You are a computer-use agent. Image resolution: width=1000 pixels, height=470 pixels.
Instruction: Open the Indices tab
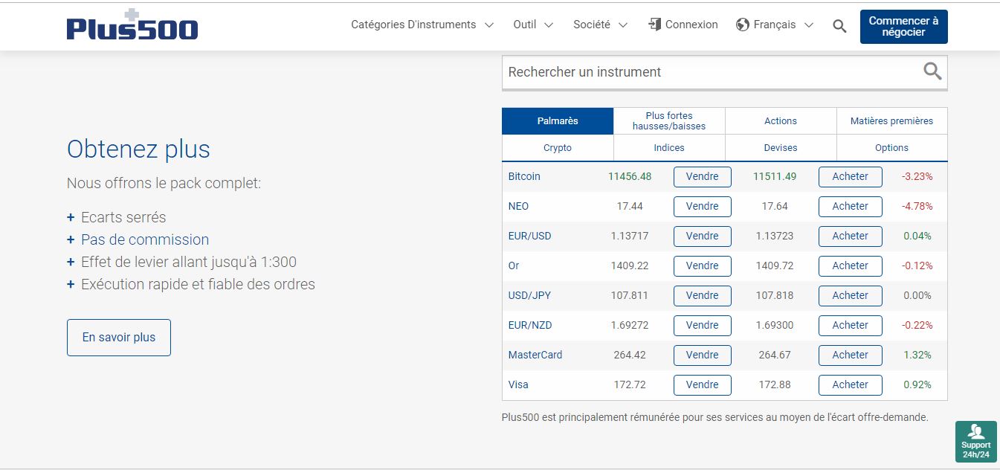[x=669, y=147]
